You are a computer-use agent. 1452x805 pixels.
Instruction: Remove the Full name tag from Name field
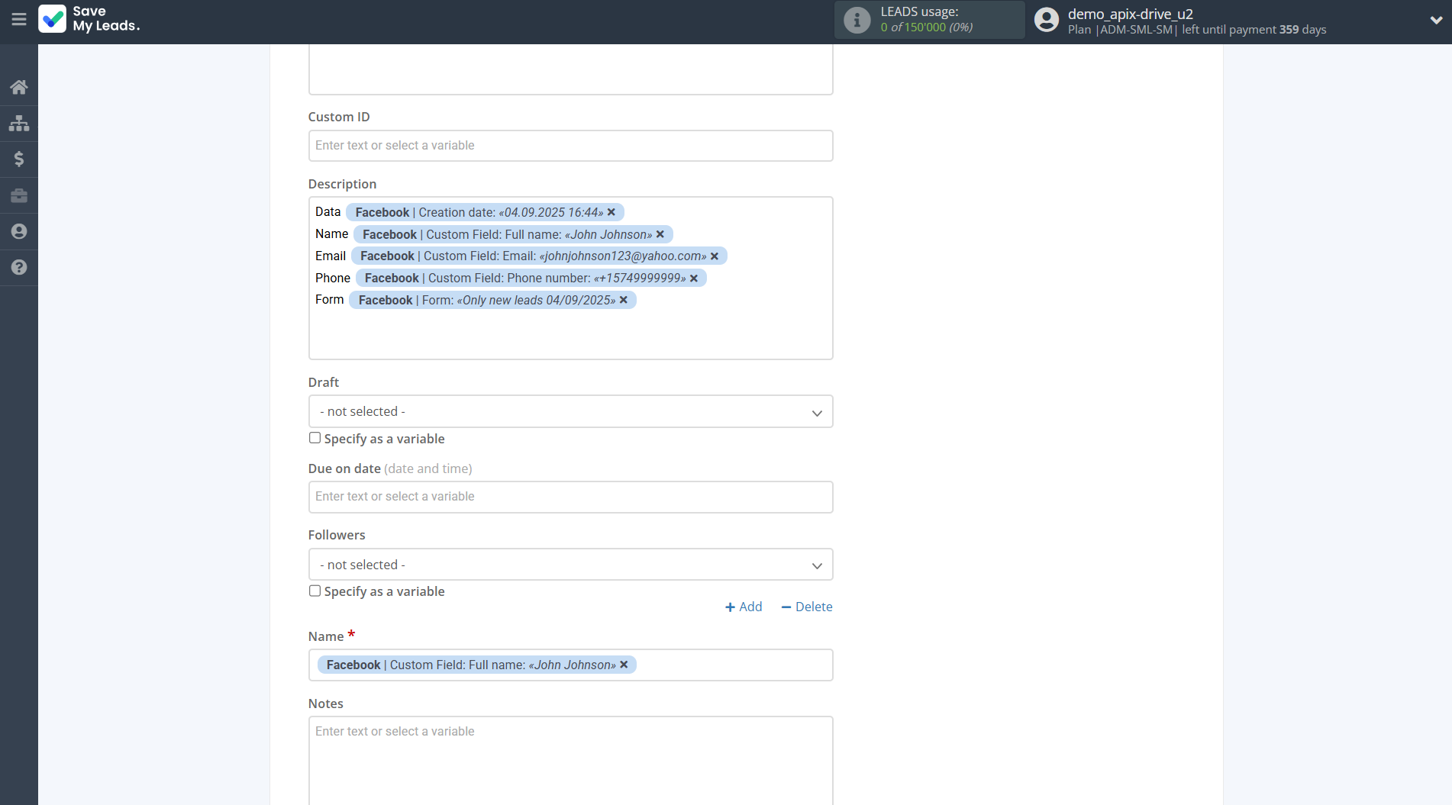[x=624, y=665]
